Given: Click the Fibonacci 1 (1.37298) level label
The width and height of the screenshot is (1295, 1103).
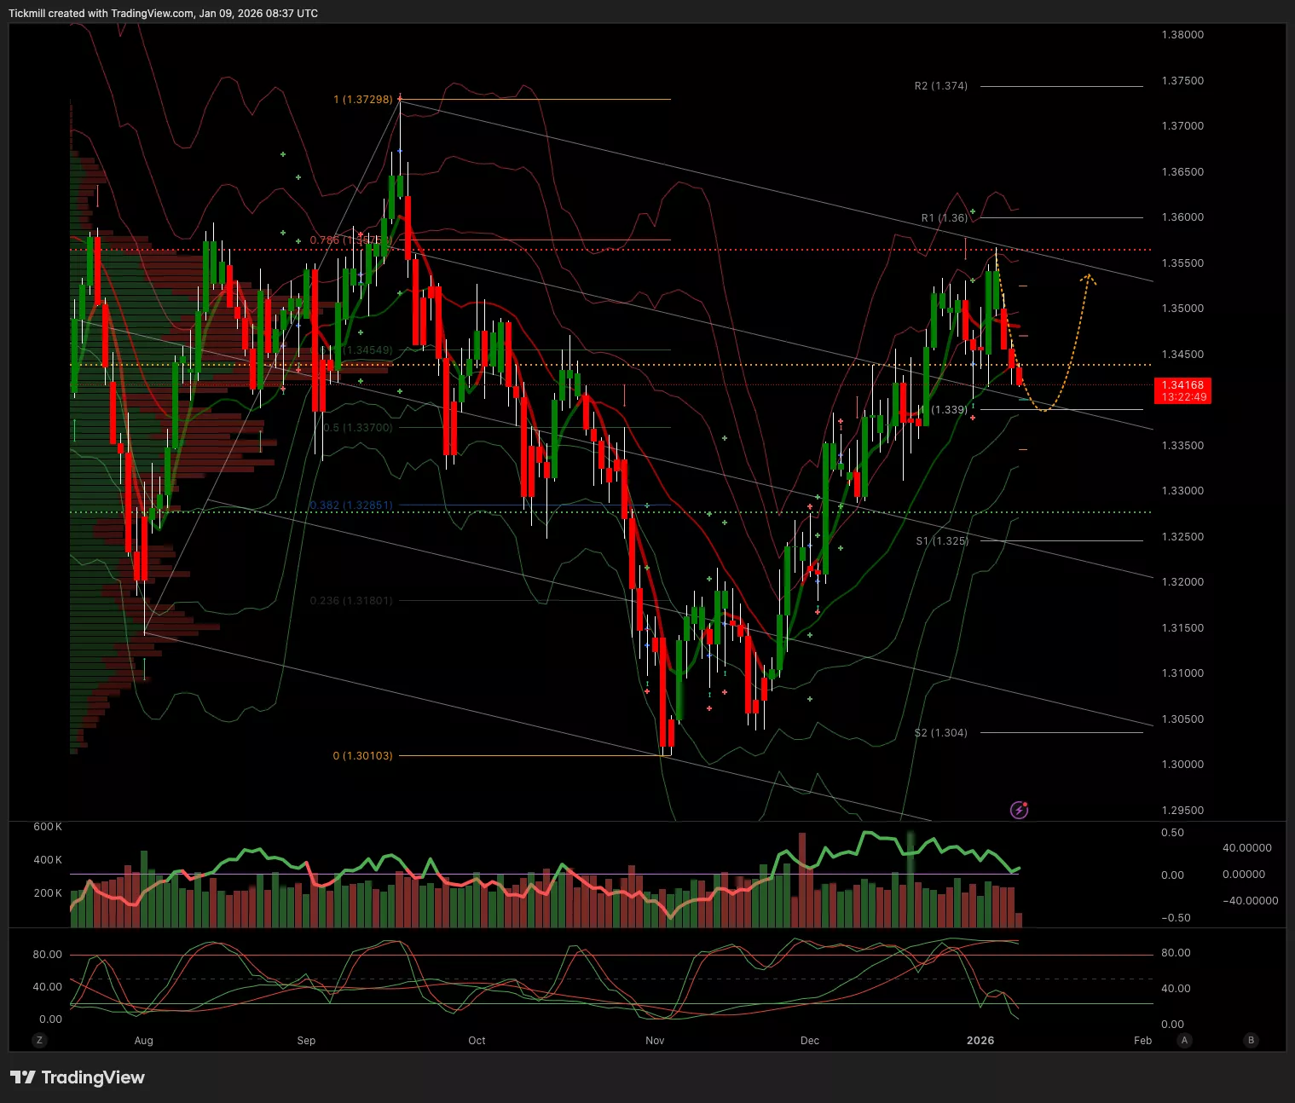Looking at the screenshot, I should coord(362,100).
